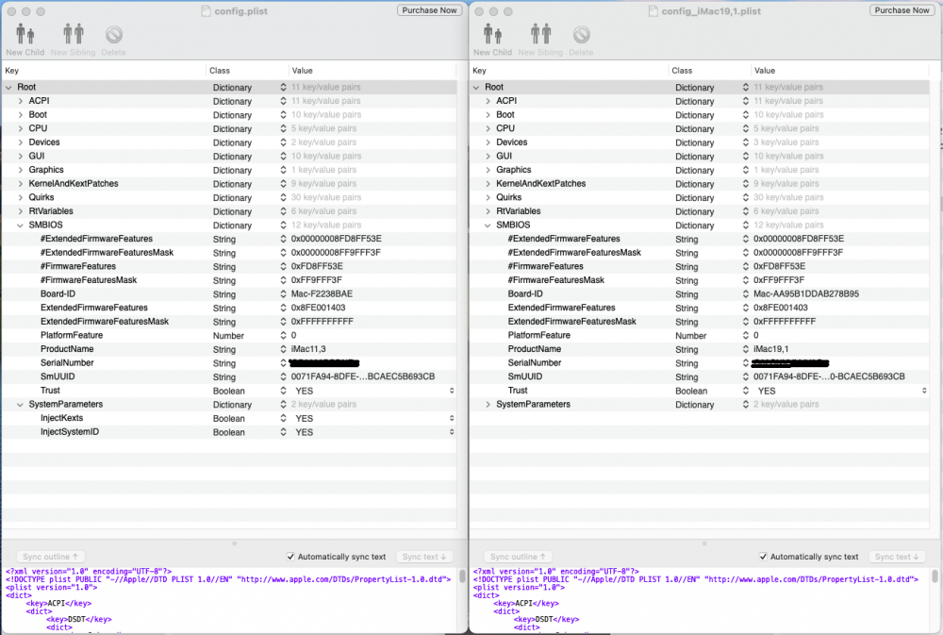
Task: Open InjectKexts YES value popup
Action: [x=452, y=418]
